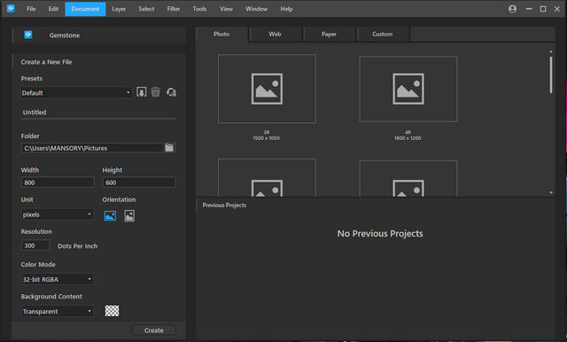Open the Color Mode 32-bit RGBA dropdown

pos(58,279)
